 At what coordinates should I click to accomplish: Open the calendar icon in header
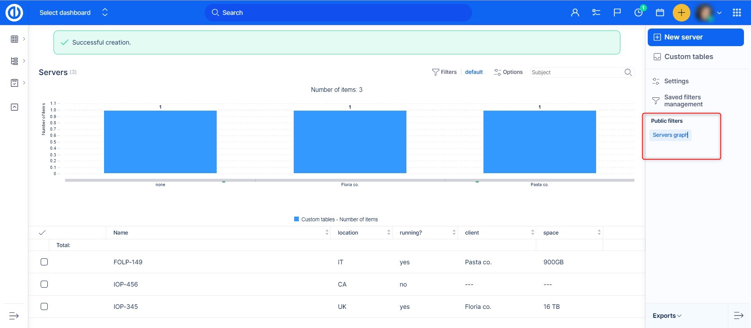(660, 13)
